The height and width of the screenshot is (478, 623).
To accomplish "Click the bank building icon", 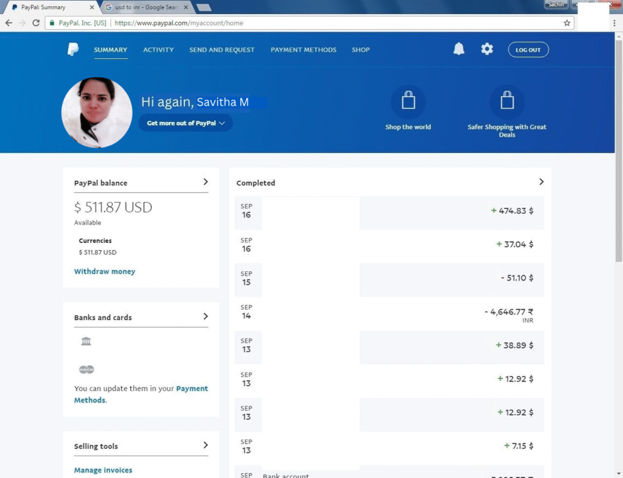I will pyautogui.click(x=86, y=341).
